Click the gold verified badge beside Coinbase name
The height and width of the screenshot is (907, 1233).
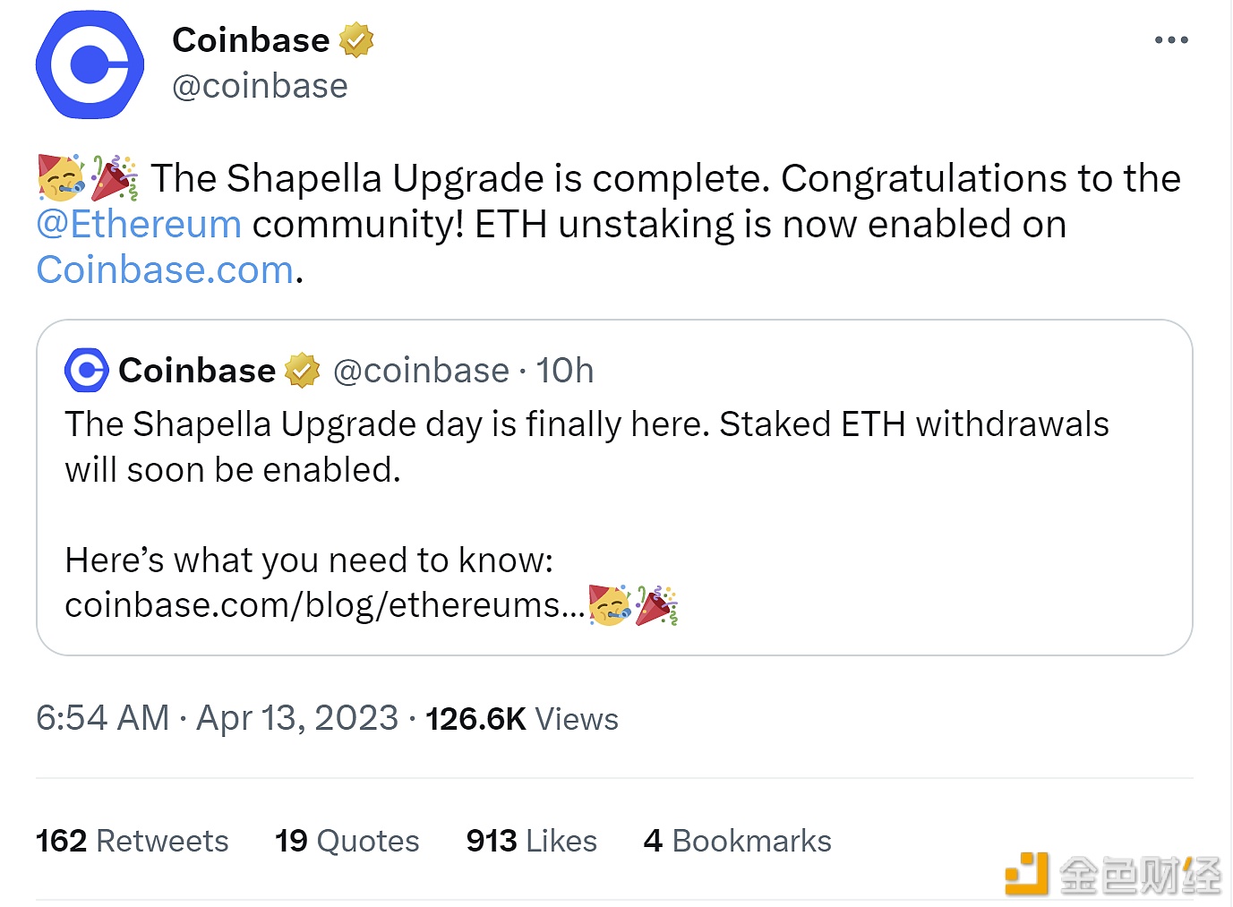(356, 40)
